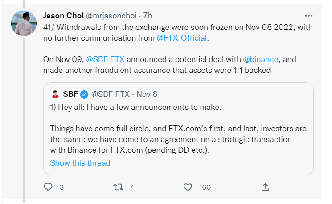
Task: Open the three-dot more options menu
Action: tap(308, 15)
